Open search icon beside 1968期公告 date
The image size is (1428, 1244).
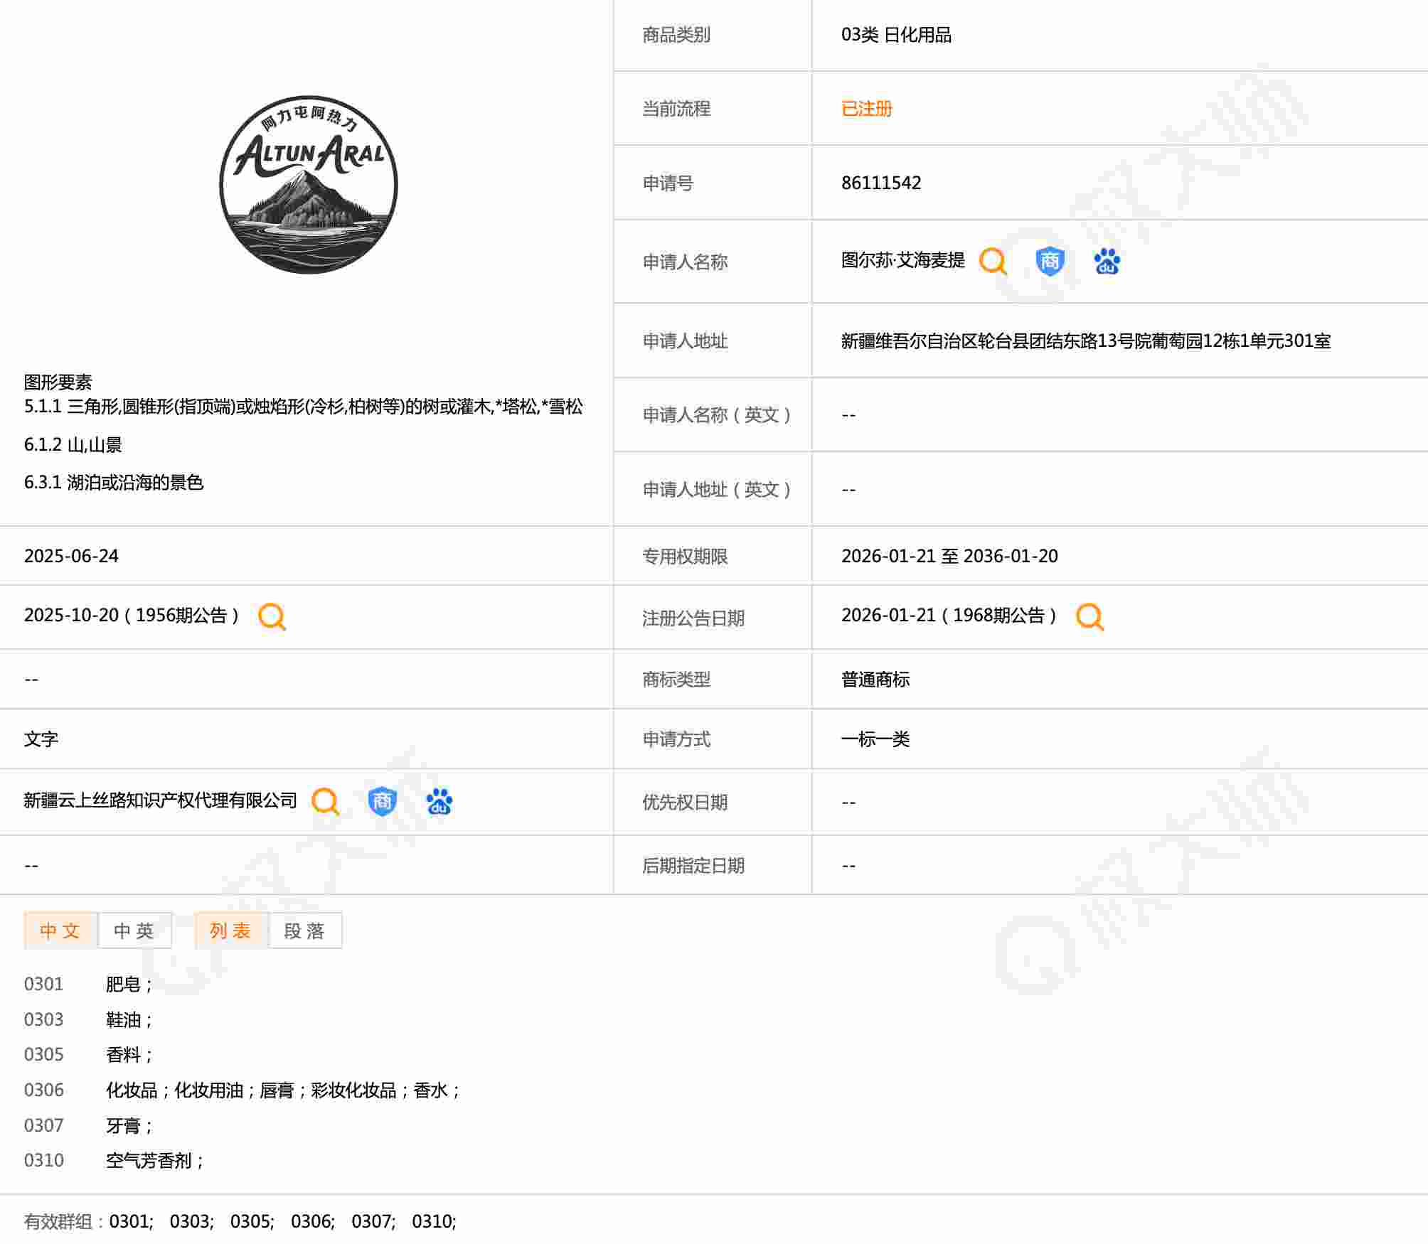1089,616
